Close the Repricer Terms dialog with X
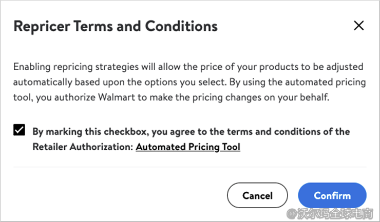Image resolution: width=380 pixels, height=222 pixels. 358,26
